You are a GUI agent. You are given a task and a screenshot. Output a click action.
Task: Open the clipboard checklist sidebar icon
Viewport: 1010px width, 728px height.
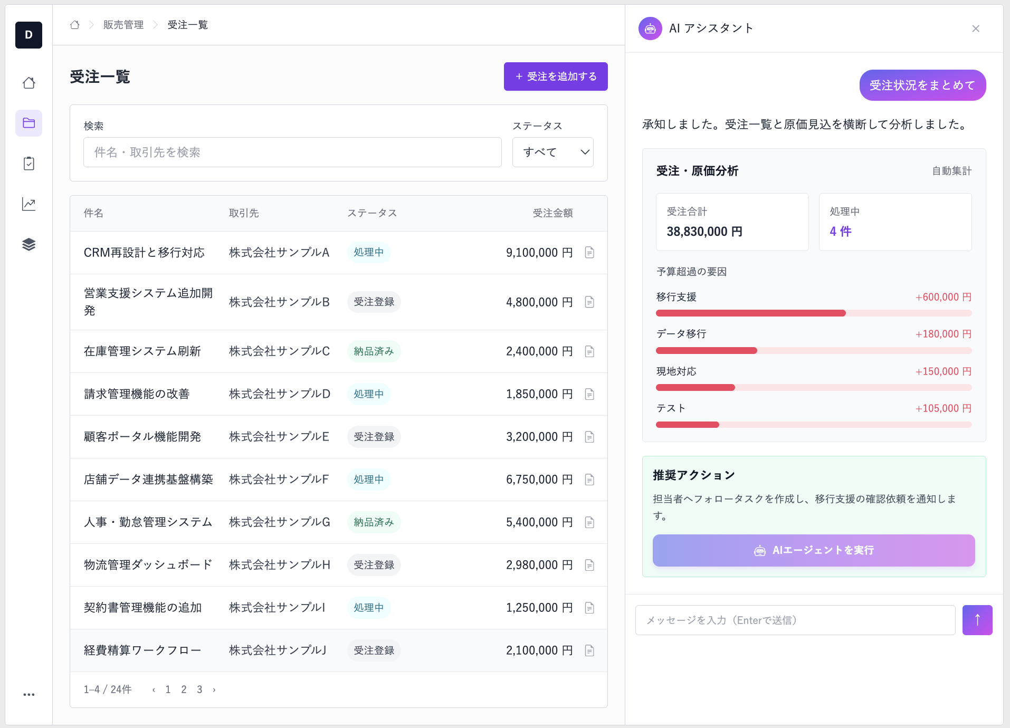pyautogui.click(x=29, y=164)
